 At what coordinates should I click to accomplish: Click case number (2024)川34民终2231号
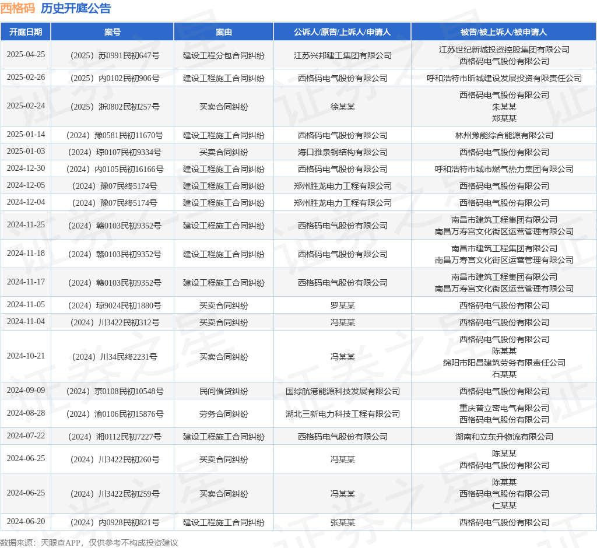click(113, 356)
